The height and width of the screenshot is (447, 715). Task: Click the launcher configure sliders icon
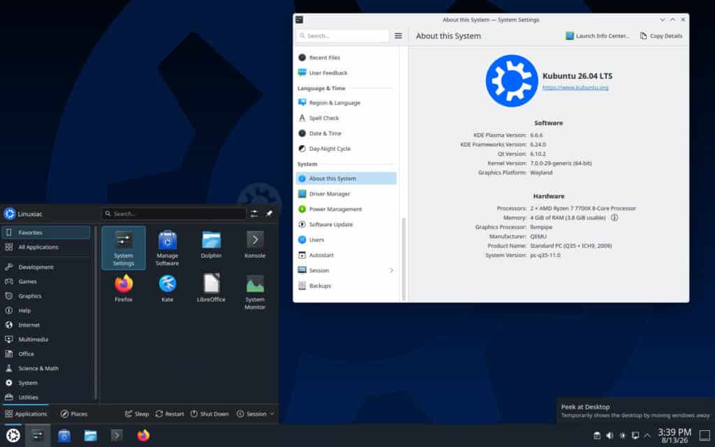coord(254,214)
